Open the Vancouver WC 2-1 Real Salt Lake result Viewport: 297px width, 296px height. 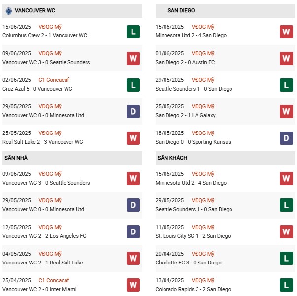click(43, 263)
